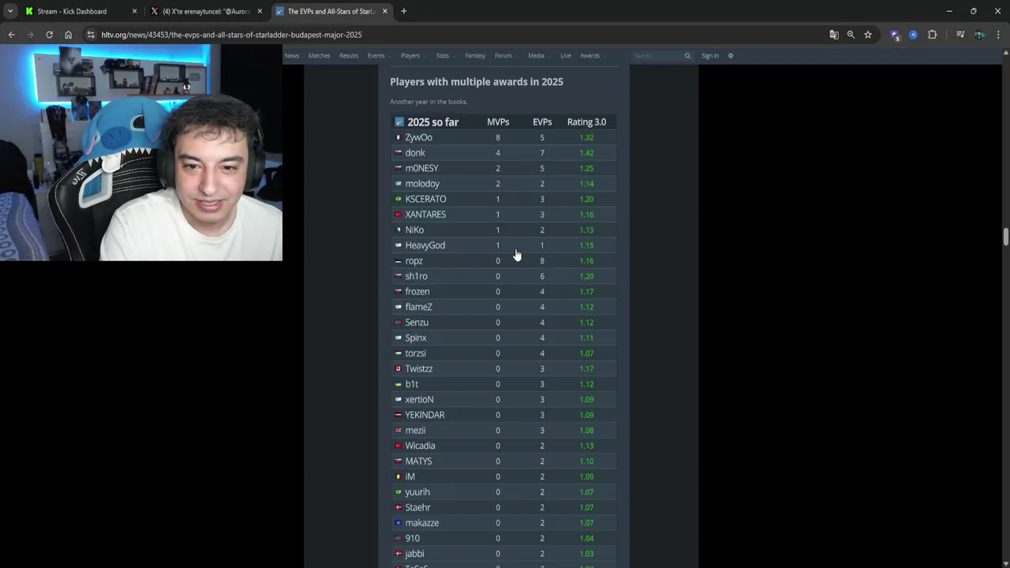
Task: Click NiKo in the awards table
Action: tap(414, 230)
